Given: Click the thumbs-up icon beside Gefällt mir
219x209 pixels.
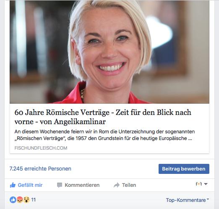Looking at the screenshot, I should point(13,185).
